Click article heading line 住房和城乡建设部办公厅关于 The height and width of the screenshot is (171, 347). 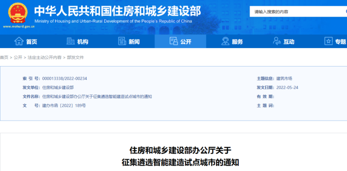coord(180,151)
